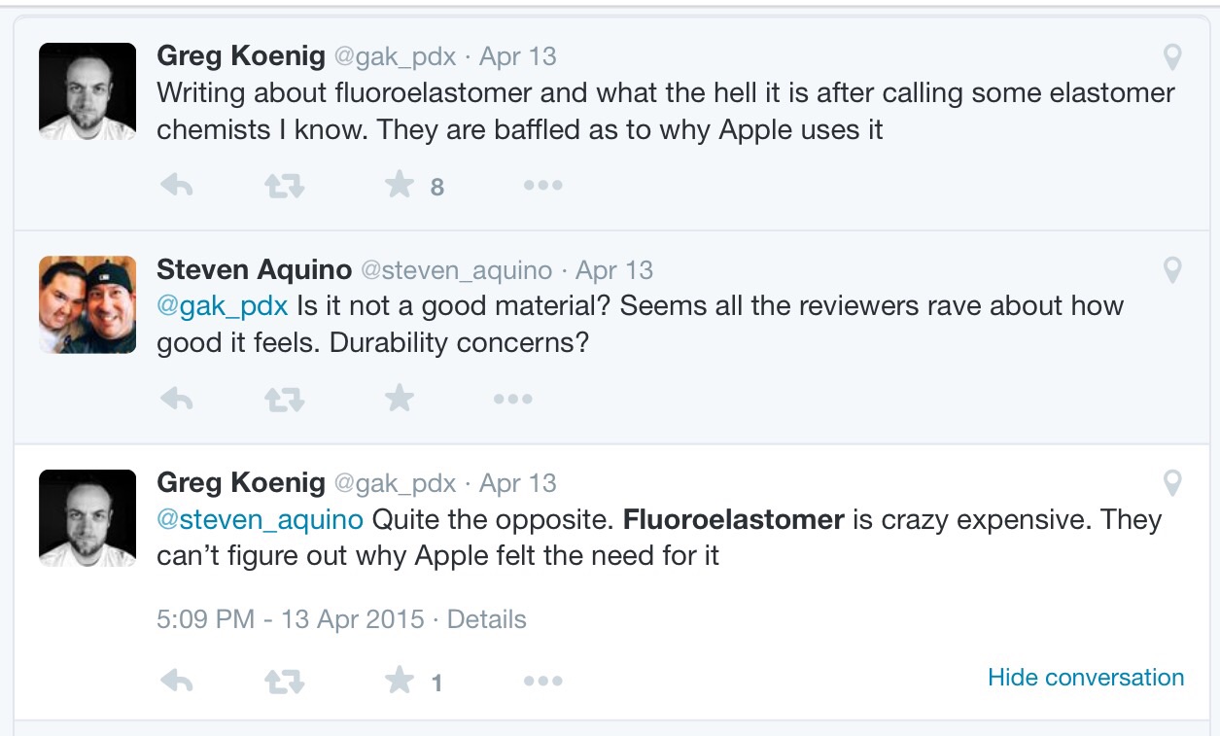Open Steven Aquino's profile photo

[87, 304]
